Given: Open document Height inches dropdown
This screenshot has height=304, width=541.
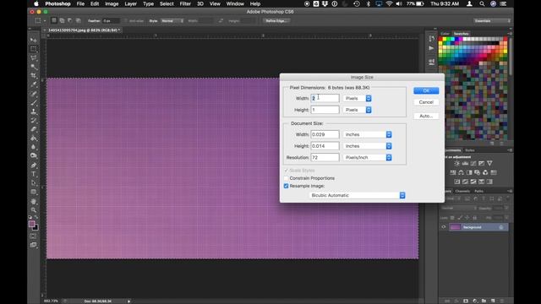Looking at the screenshot, I should pos(368,146).
